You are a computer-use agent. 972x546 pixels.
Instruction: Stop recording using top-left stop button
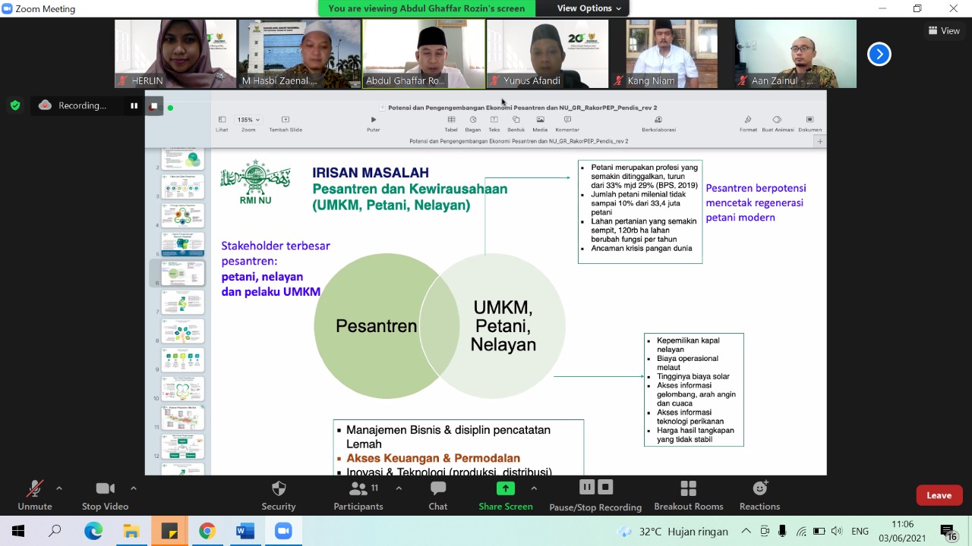pos(153,106)
